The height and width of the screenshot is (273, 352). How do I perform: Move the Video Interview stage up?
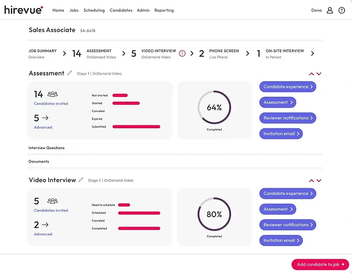(311, 180)
